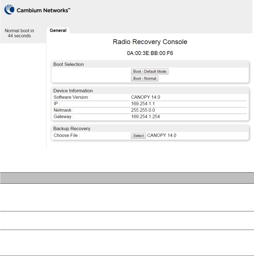The image size is (254, 256).
Task: Select the IP value 169.254.1.1
Action: [x=143, y=104]
